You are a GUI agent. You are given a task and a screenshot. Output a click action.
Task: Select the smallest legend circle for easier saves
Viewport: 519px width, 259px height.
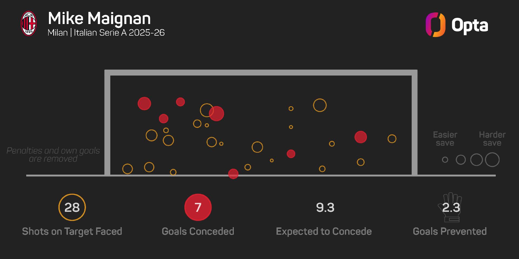445,160
